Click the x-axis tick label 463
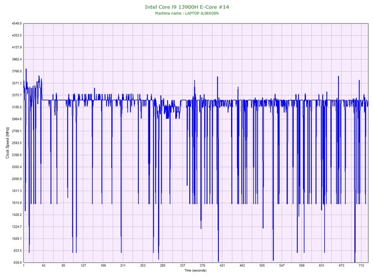374x280 pixels. [242, 266]
